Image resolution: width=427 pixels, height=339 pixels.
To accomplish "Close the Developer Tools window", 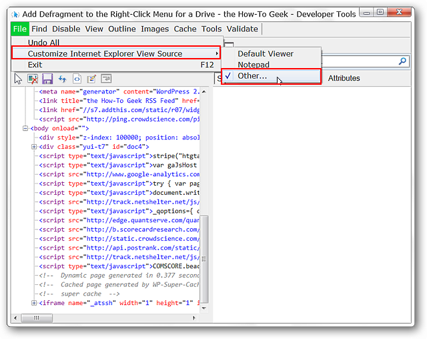I will (x=399, y=13).
